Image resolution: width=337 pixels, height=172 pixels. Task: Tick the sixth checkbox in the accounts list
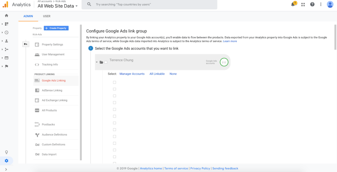[x=115, y=116]
